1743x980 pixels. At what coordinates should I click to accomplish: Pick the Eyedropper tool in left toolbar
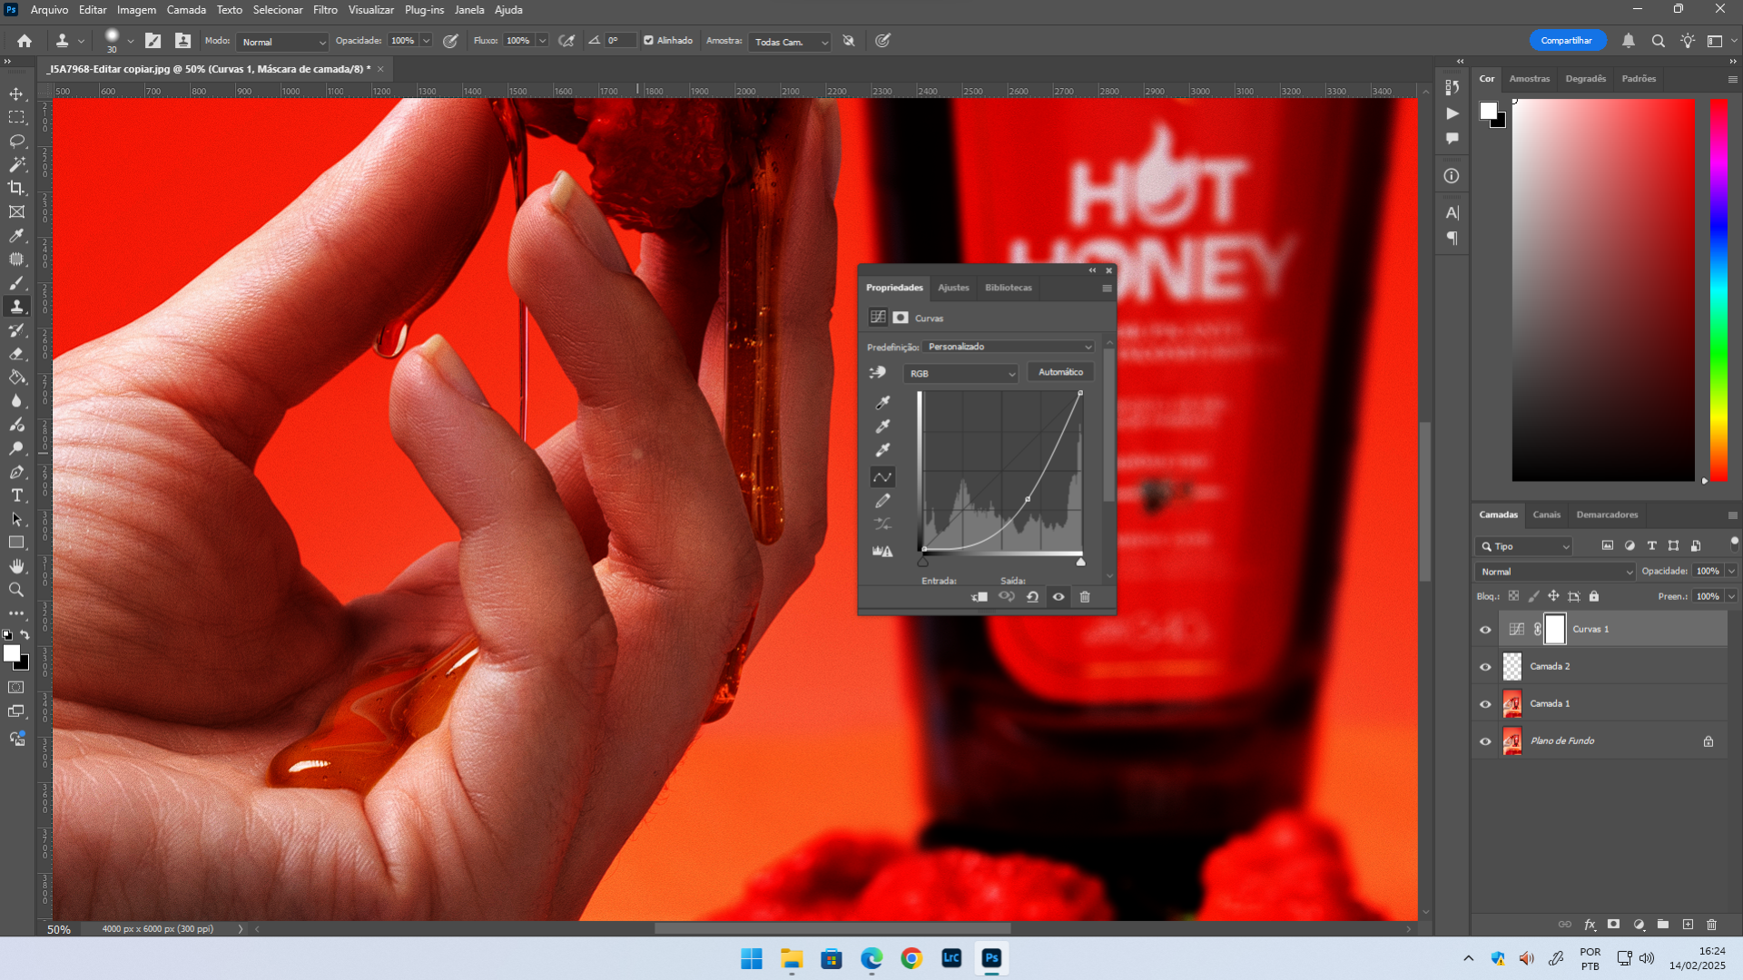[16, 236]
